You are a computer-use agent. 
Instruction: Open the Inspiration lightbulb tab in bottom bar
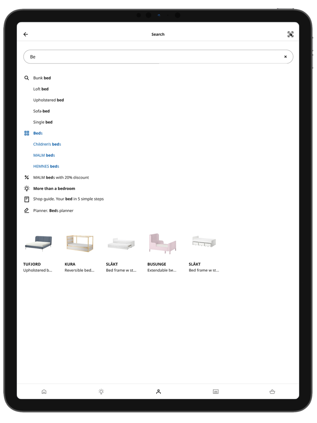(x=101, y=392)
